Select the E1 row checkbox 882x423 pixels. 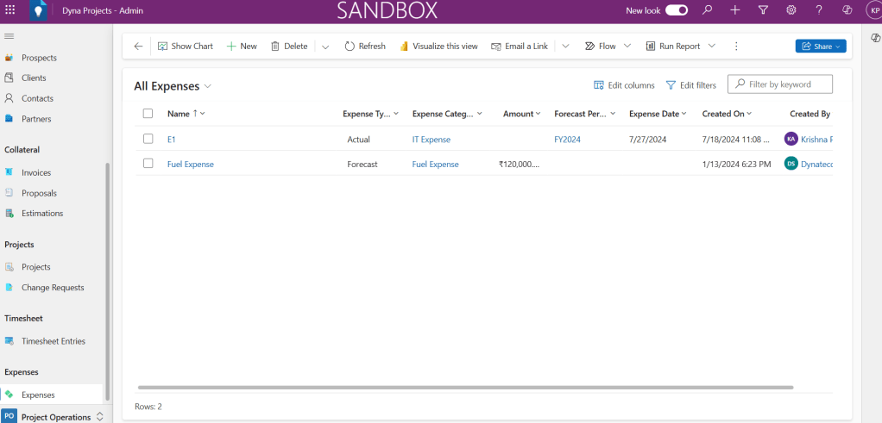click(148, 139)
